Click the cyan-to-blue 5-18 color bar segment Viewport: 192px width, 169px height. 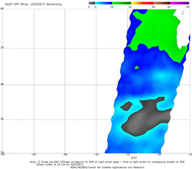tap(104, 3)
